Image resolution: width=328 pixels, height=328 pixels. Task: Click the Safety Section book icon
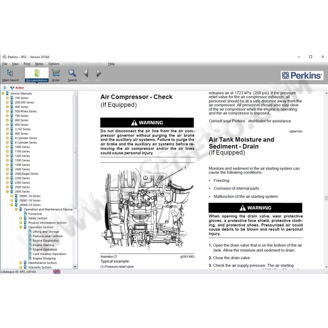coord(25,218)
